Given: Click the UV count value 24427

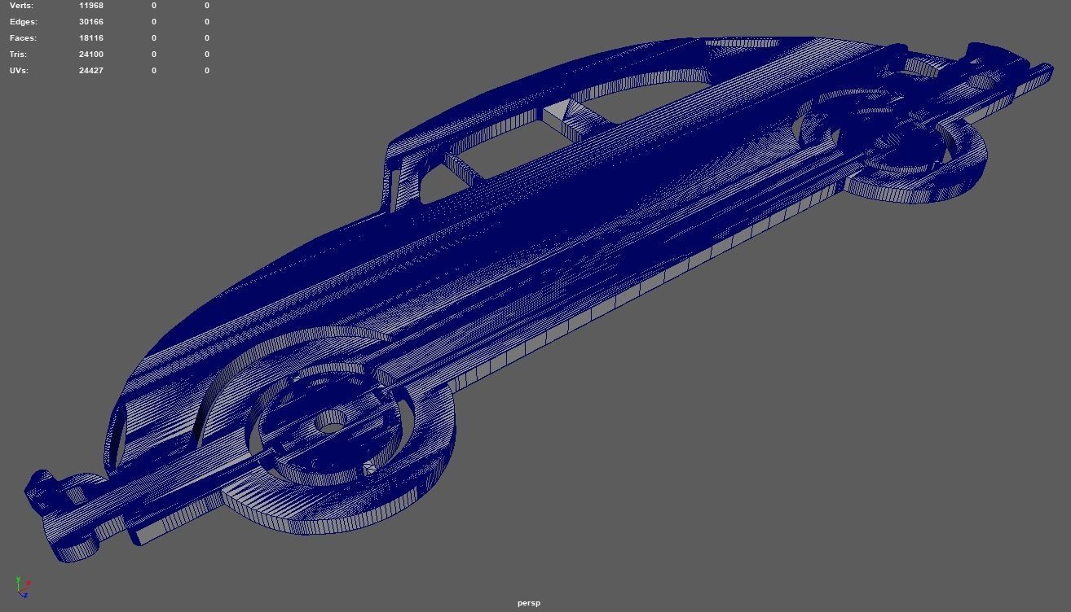Looking at the screenshot, I should 91,70.
